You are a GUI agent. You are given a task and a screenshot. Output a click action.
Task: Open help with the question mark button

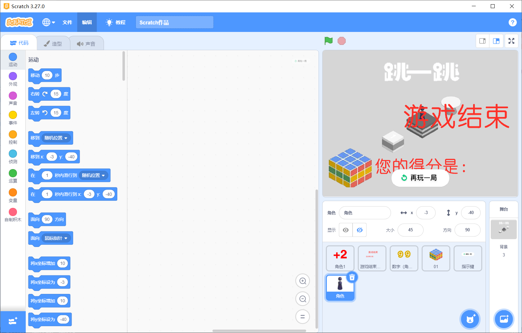(513, 22)
